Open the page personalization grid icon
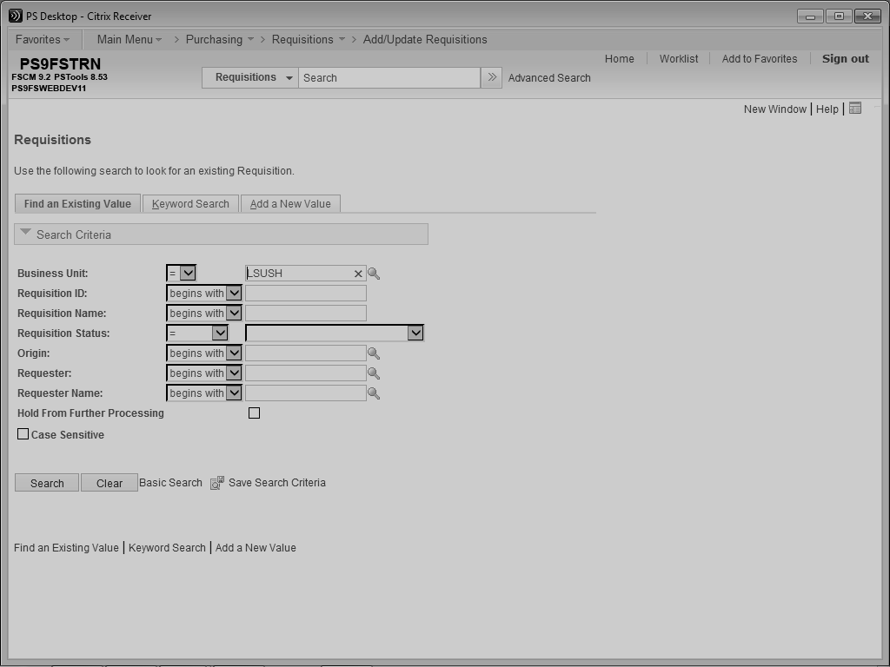890x667 pixels. [855, 109]
